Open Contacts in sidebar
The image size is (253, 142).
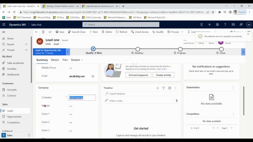[x=11, y=95]
